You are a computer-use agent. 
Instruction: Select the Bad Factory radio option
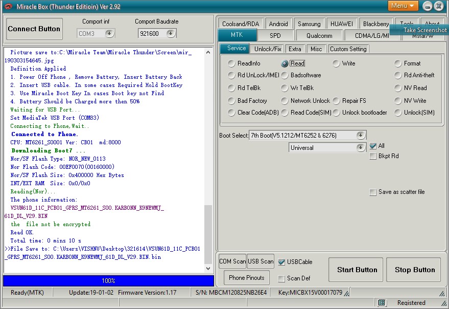click(247, 101)
